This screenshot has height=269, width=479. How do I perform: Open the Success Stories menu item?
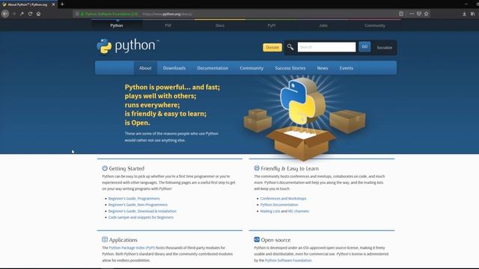(290, 68)
